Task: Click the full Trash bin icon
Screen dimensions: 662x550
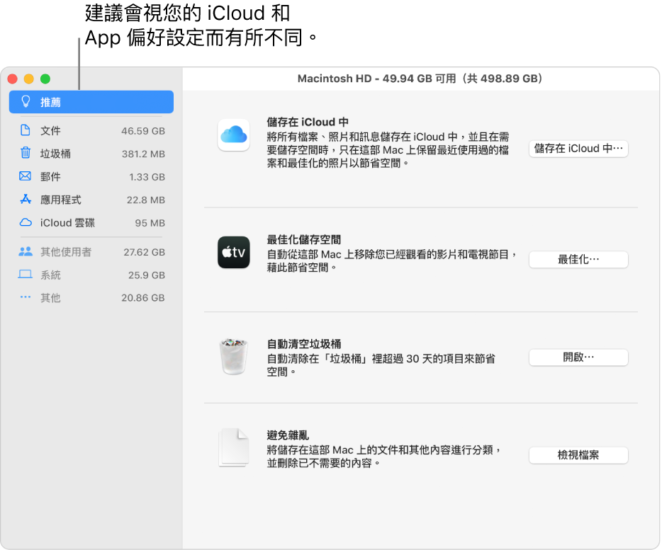Action: click(x=233, y=357)
